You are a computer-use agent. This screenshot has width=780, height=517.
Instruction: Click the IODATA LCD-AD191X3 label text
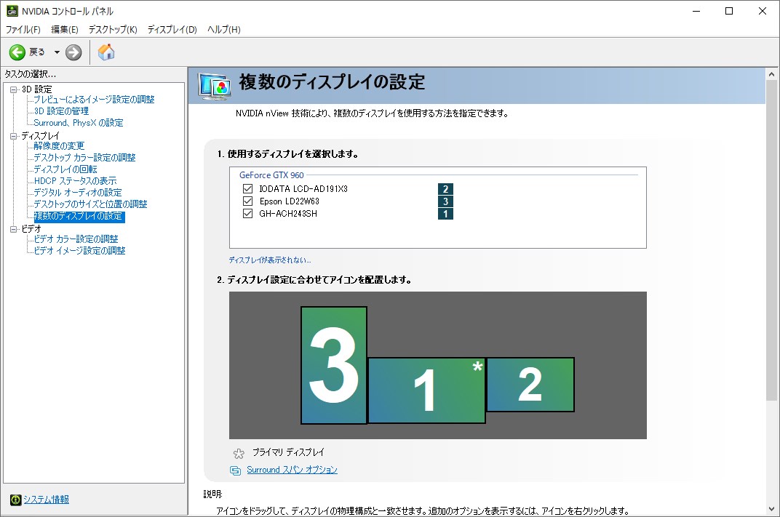303,189
